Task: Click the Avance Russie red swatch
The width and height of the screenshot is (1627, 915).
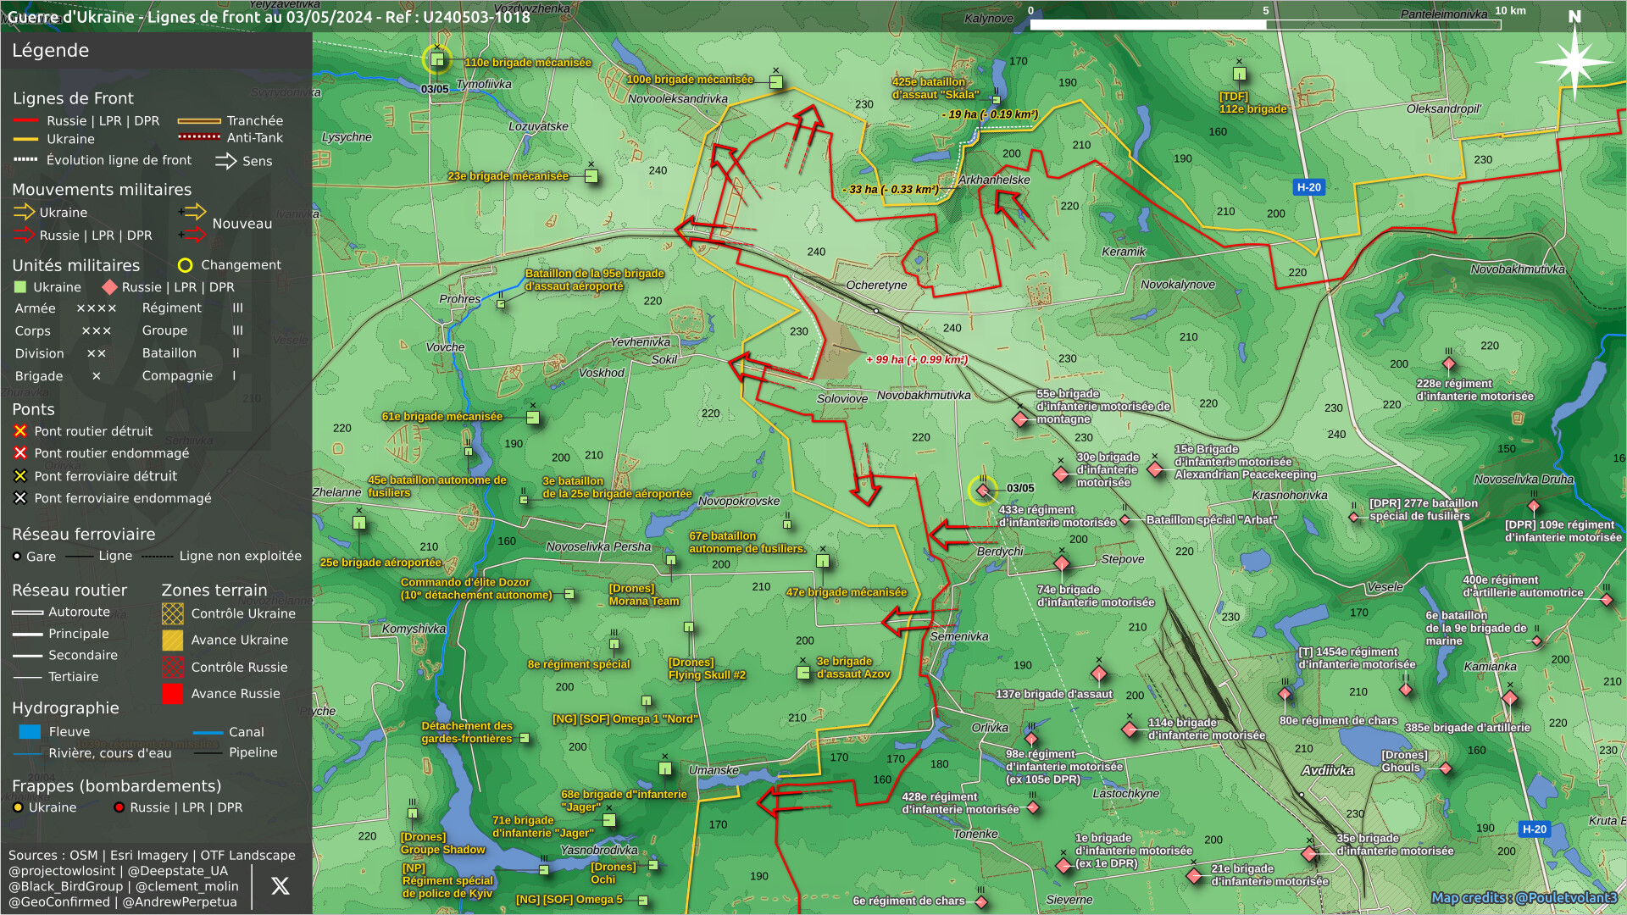Action: pyautogui.click(x=172, y=694)
